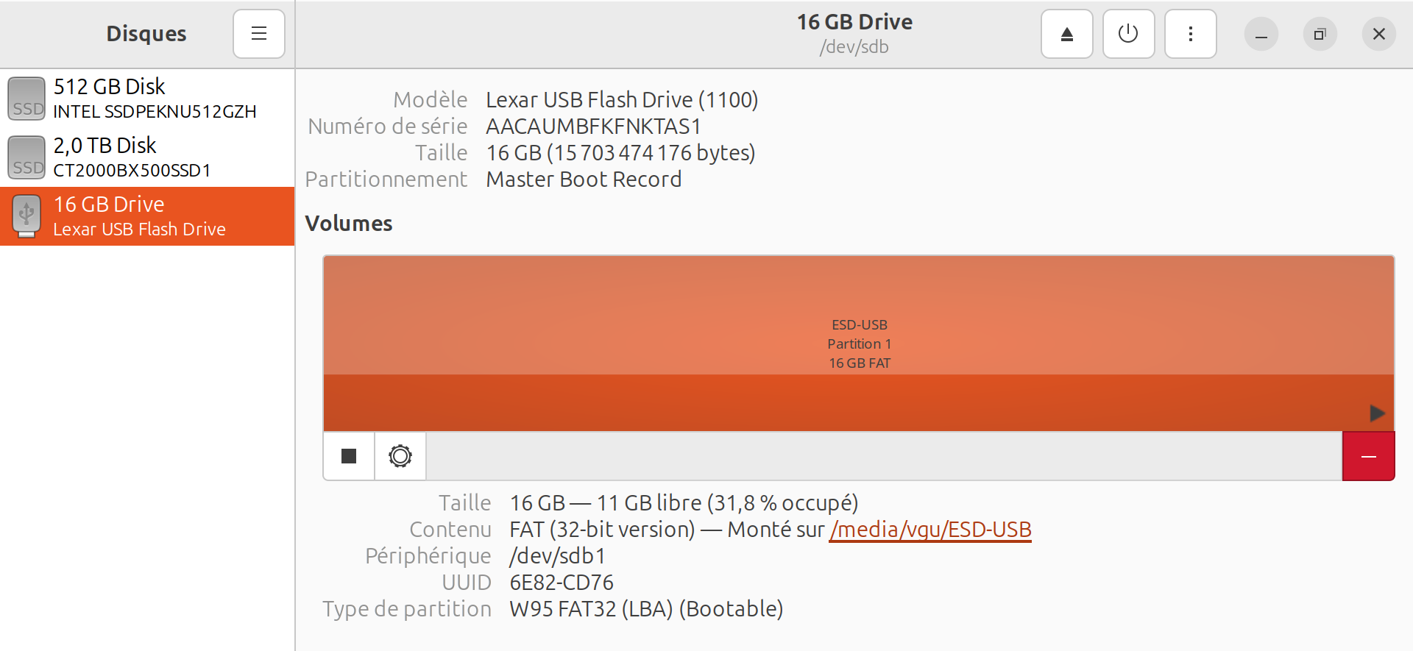Click the UUID value 6E82-CD76
This screenshot has height=651, width=1413.
pos(562,583)
